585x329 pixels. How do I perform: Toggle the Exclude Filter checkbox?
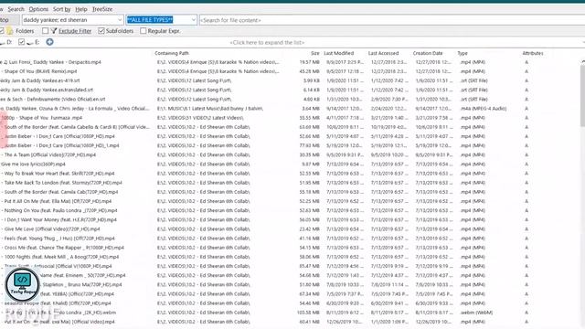[45, 31]
